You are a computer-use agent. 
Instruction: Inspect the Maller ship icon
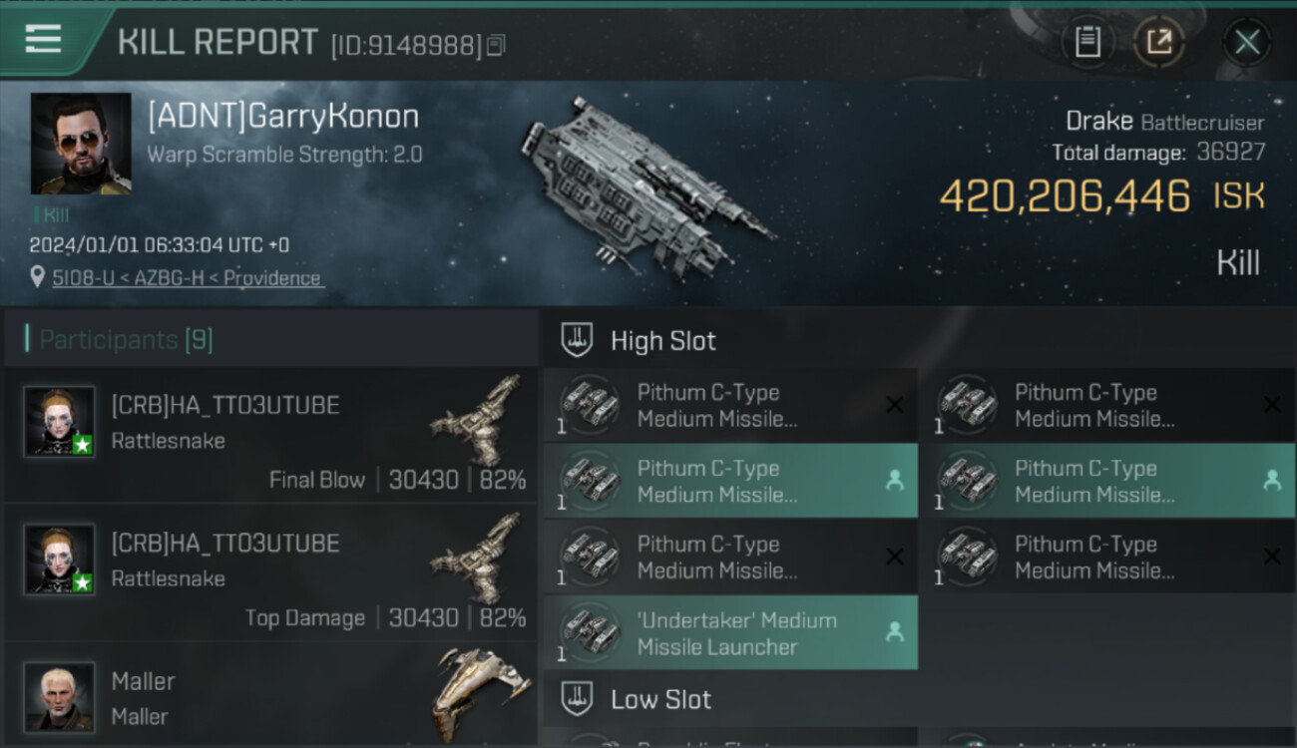(477, 695)
